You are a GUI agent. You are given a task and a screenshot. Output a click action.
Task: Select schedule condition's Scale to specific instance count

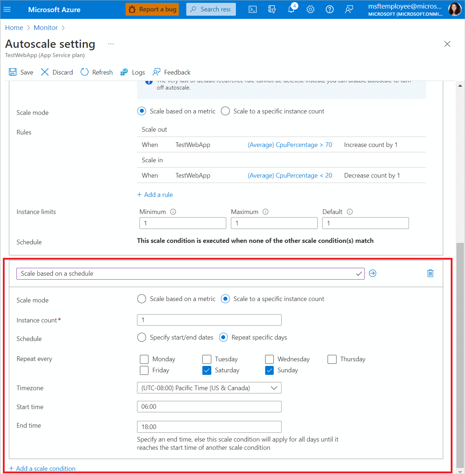coord(225,299)
